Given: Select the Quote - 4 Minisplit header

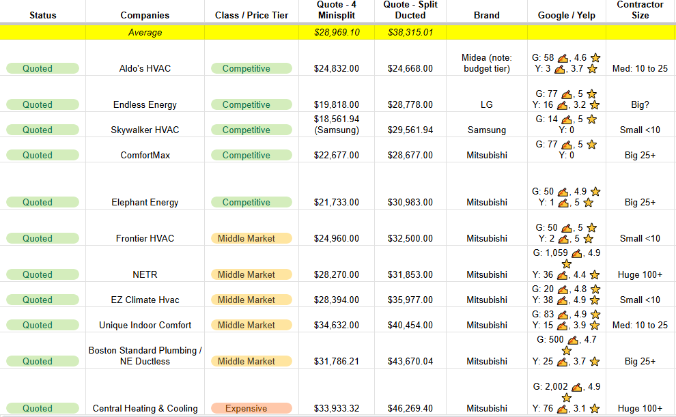Looking at the screenshot, I should (x=337, y=10).
